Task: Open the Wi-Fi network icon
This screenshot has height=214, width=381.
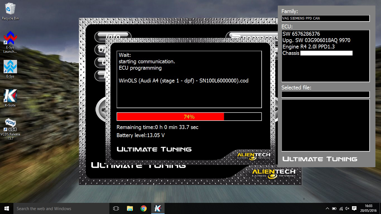Action: 341,208
